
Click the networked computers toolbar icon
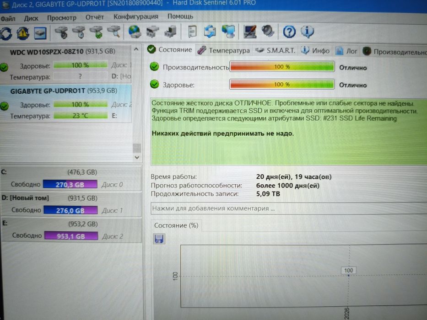pos(228,31)
